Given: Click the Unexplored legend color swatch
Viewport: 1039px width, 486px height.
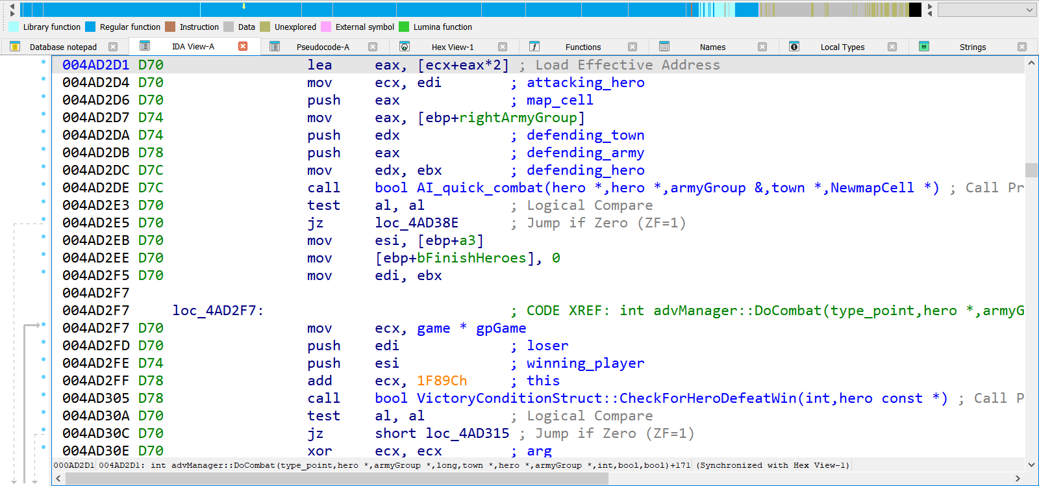Looking at the screenshot, I should coord(265,27).
